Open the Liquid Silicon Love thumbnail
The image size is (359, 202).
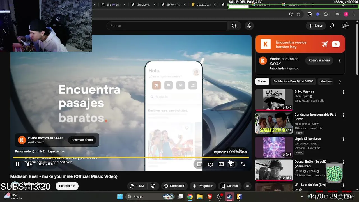point(274,147)
